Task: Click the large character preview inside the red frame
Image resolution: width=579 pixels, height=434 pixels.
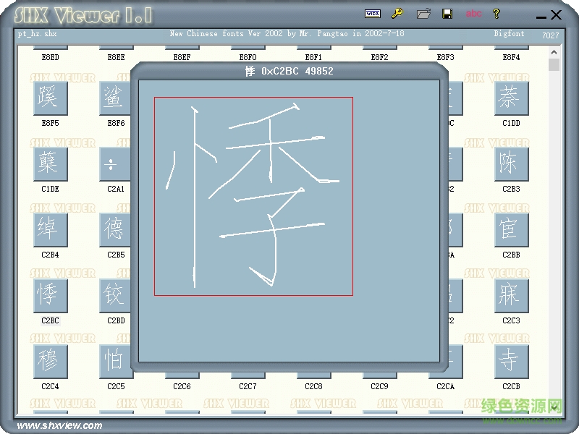Action: pos(253,195)
